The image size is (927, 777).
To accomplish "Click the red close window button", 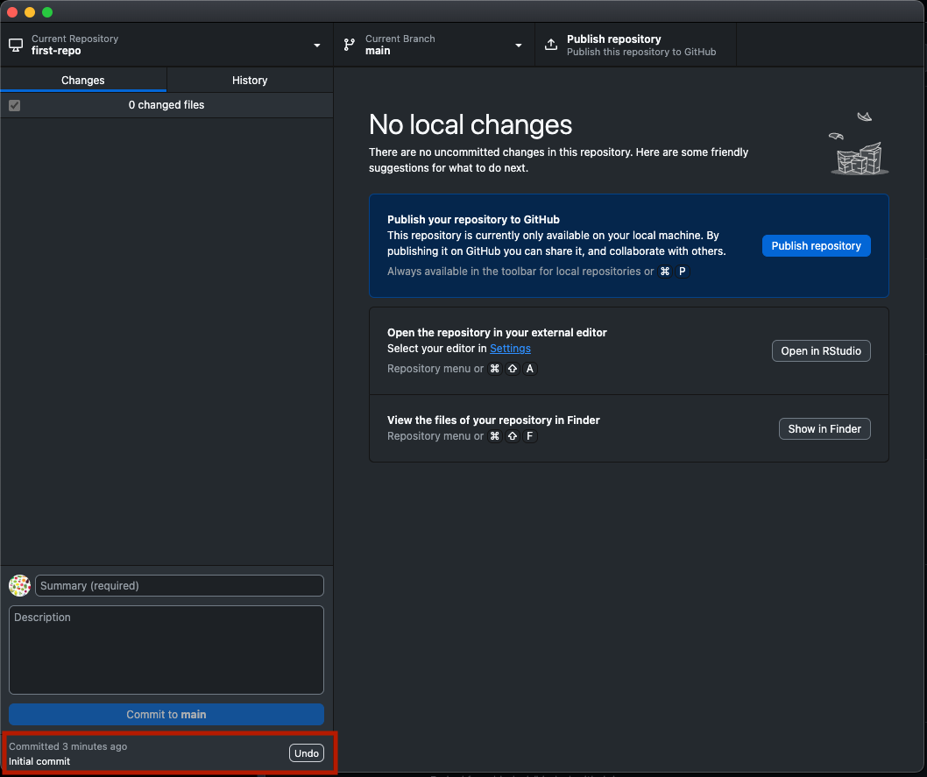I will click(x=12, y=12).
